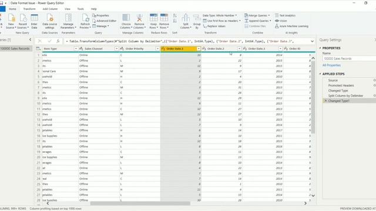Image resolution: width=376 pixels, height=211 pixels.
Task: Open Data Type: Whole Number dropdown
Action: pos(220,15)
